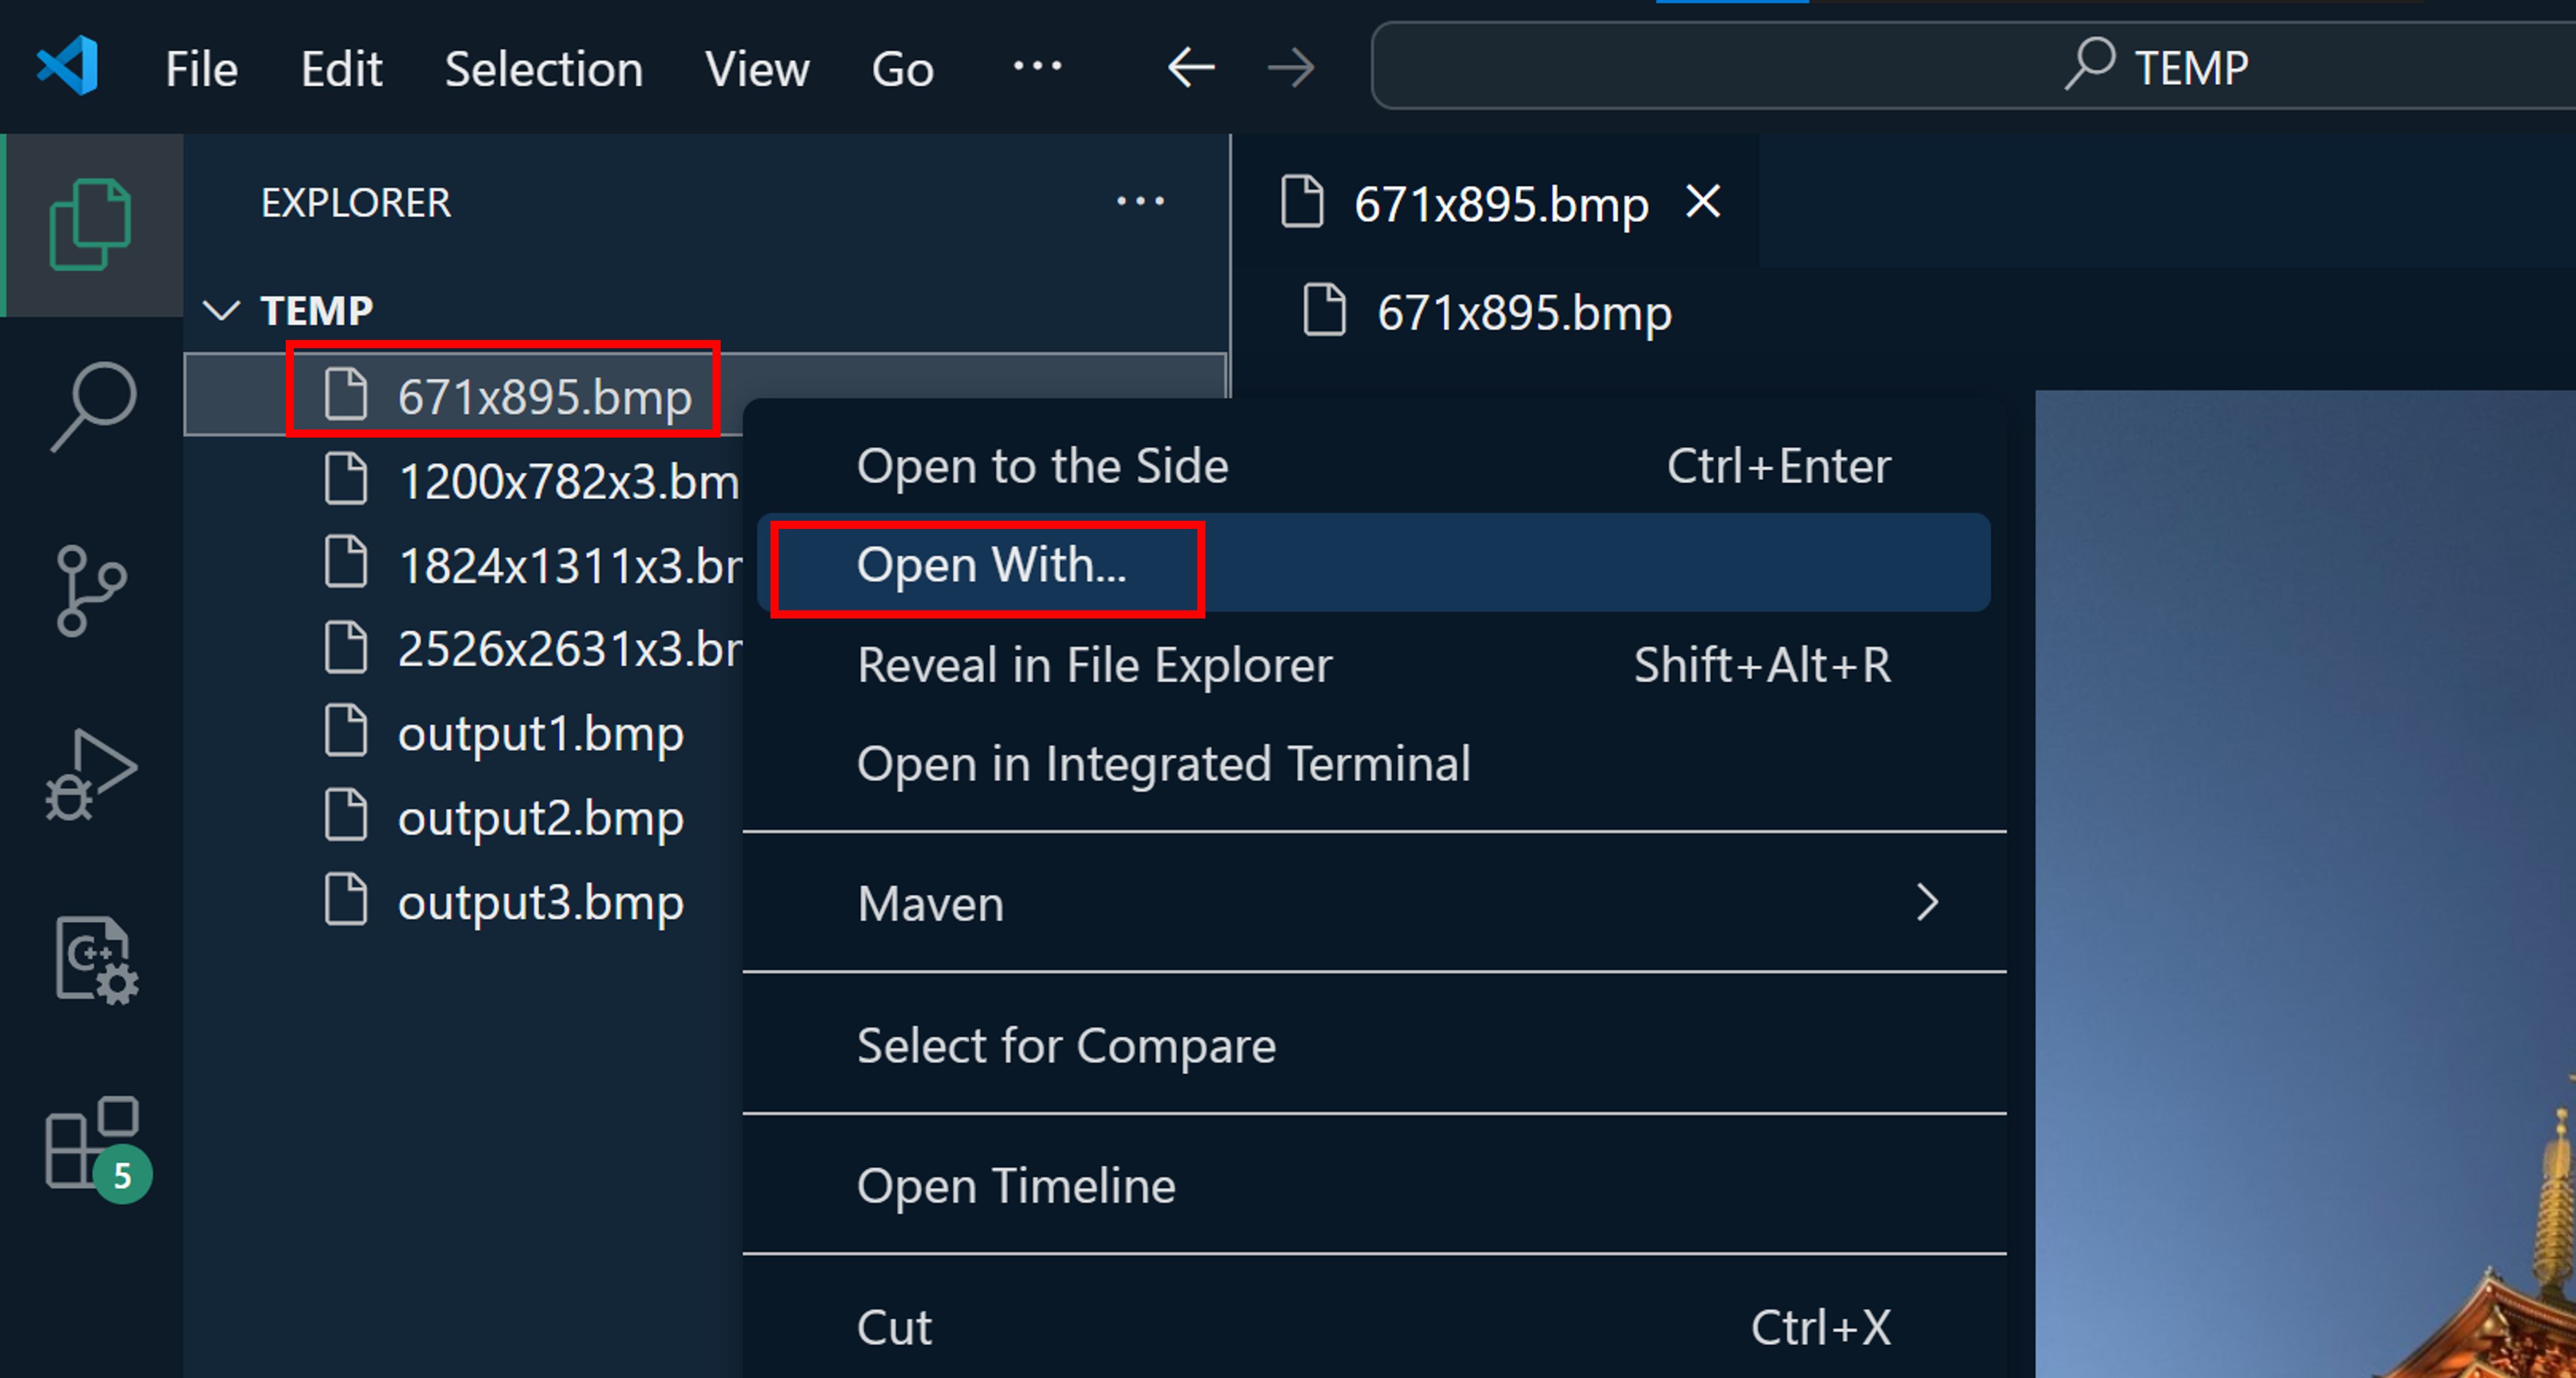Click Open Timeline in the context menu
The height and width of the screenshot is (1378, 2576).
click(1016, 1185)
